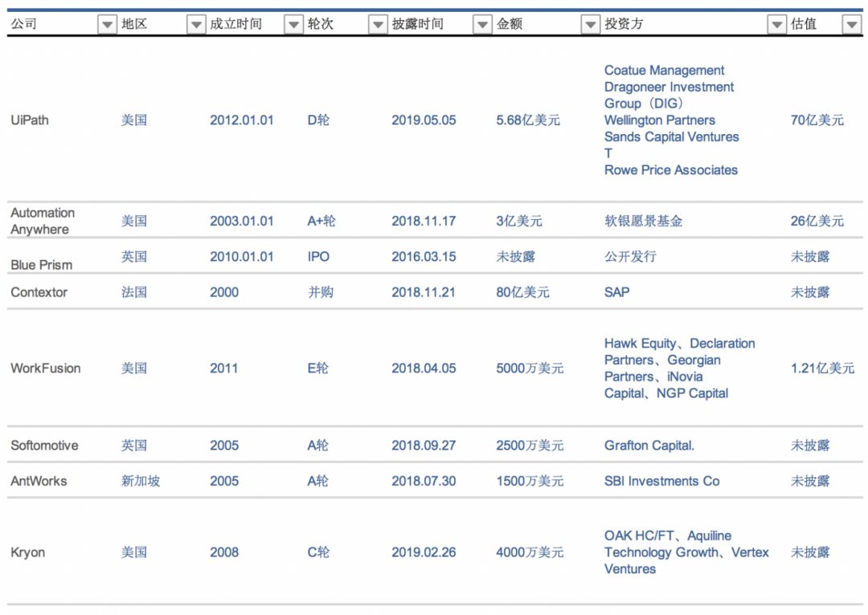Click the E轮 round cell

click(x=317, y=368)
